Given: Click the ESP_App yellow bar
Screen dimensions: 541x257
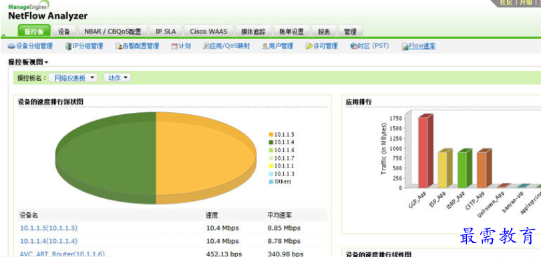Looking at the screenshot, I should 445,169.
